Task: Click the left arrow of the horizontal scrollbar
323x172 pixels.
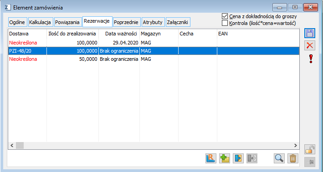Action: point(12,146)
